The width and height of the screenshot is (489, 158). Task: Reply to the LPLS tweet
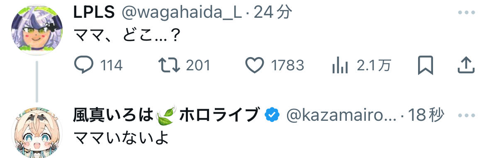tap(84, 65)
